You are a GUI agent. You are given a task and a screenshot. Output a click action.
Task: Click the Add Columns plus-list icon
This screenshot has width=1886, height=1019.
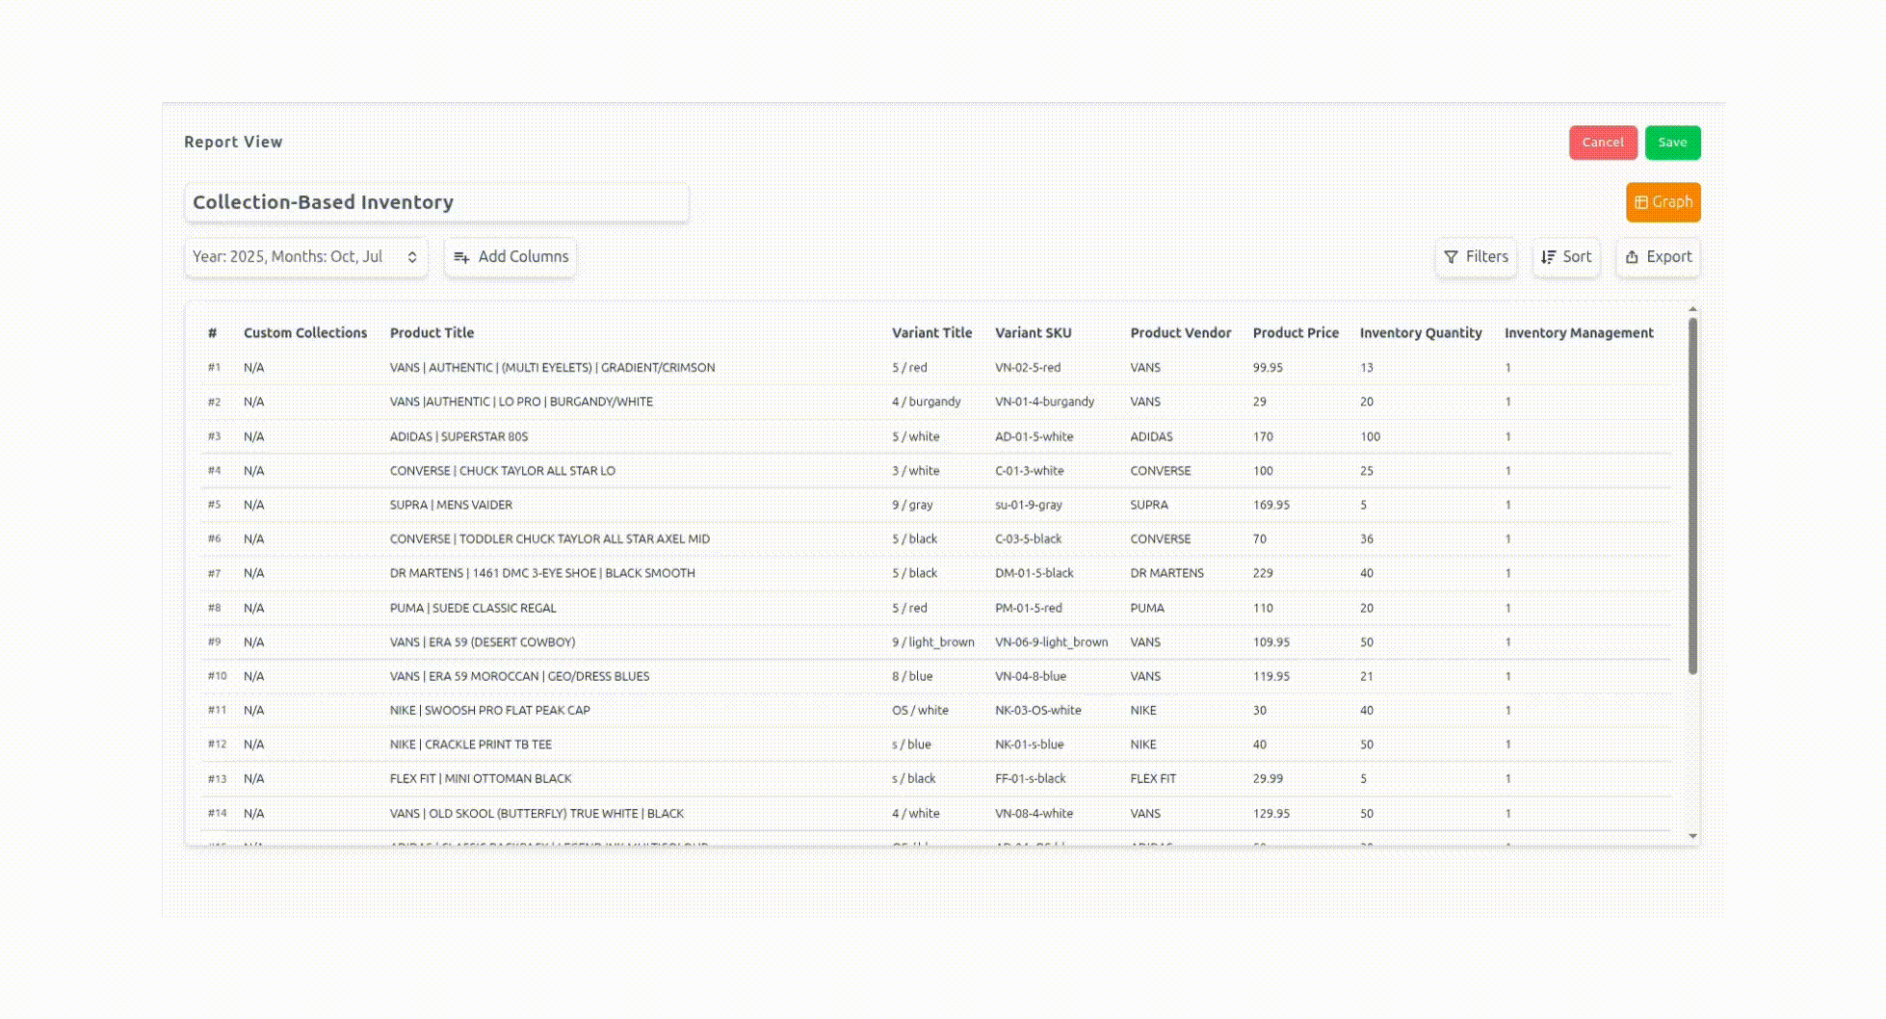tap(461, 257)
